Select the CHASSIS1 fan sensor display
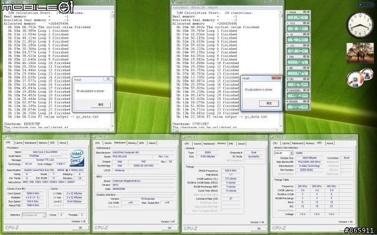Image resolution: width=377 pixels, height=235 pixels. [297, 95]
